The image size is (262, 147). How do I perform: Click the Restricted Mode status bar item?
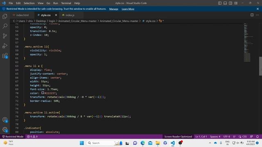[13, 136]
